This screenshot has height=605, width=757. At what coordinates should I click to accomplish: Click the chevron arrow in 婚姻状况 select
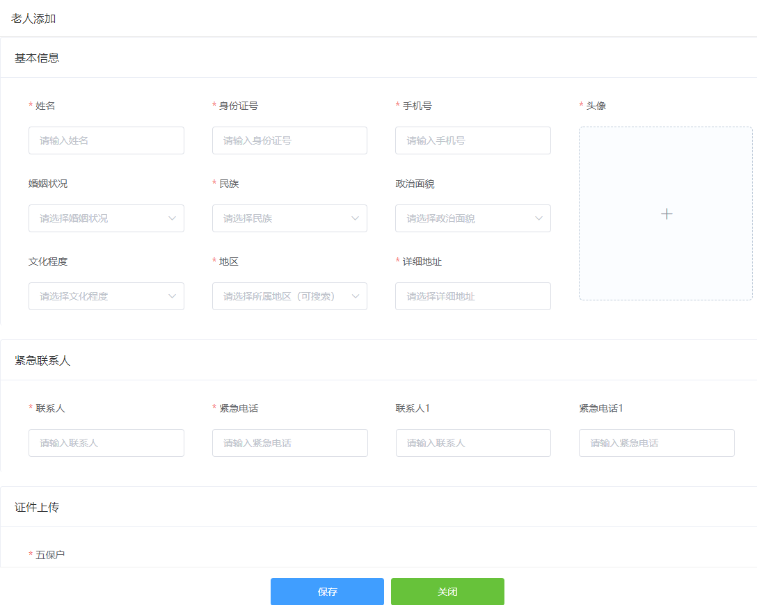pos(173,218)
